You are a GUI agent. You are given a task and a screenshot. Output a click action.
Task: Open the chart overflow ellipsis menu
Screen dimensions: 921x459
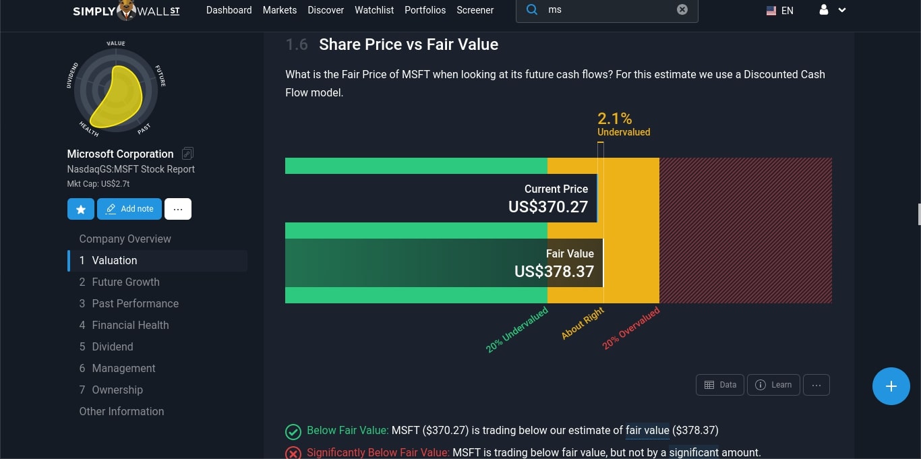pos(816,384)
